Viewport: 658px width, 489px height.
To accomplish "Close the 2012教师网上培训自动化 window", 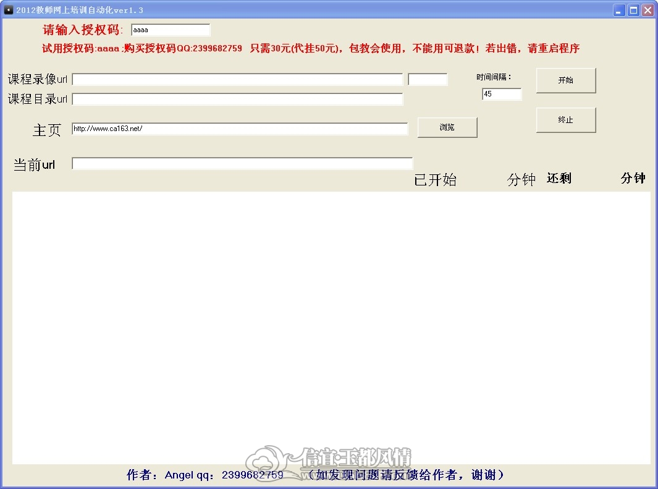I will (647, 10).
